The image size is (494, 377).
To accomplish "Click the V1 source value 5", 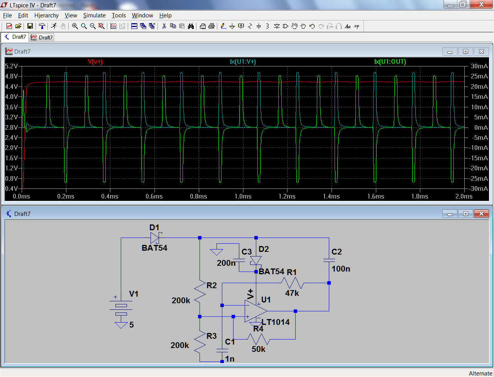I will 132,325.
